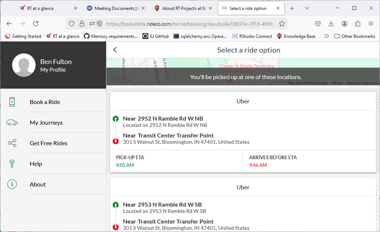
Task: Click the browser forward arrow
Action: pos(22,24)
